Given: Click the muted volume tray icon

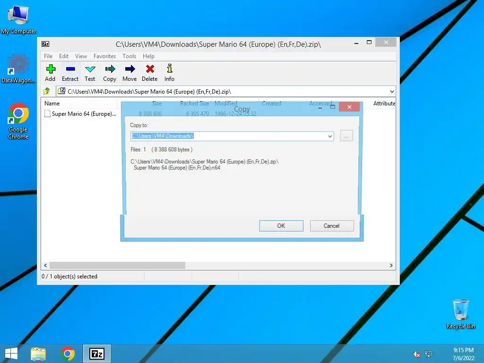Looking at the screenshot, I should (x=416, y=354).
